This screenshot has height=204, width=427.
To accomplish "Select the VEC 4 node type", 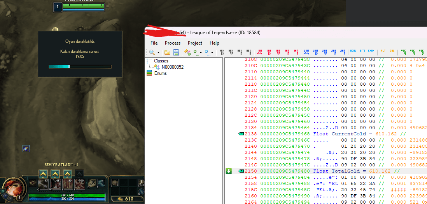I will point(403,52).
